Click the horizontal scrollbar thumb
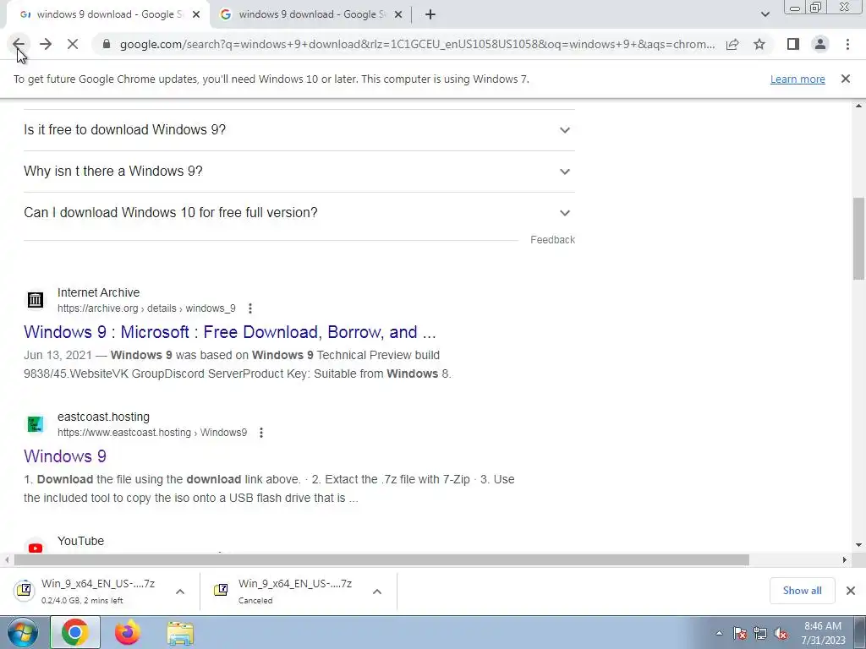This screenshot has height=649, width=866. [381, 559]
